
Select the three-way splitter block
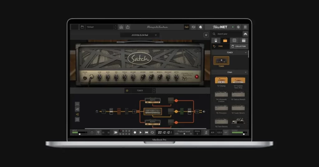point(134,111)
